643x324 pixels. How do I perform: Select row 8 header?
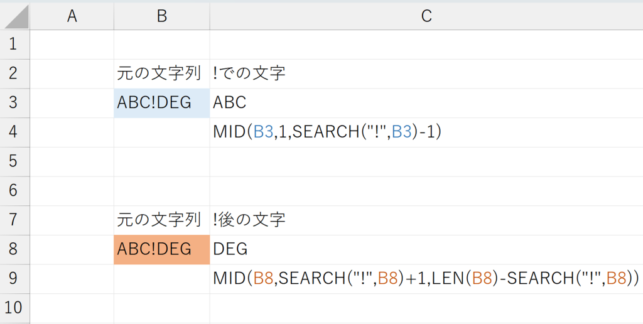[14, 249]
